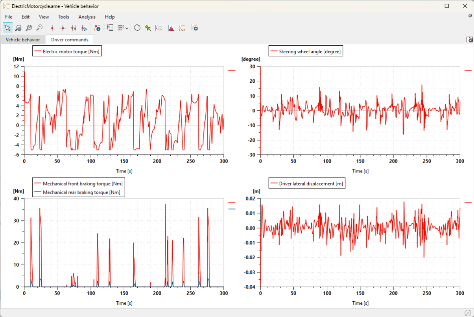Close the tab panel with the corner icon
Image resolution: width=474 pixels, height=317 pixels.
pyautogui.click(x=469, y=39)
